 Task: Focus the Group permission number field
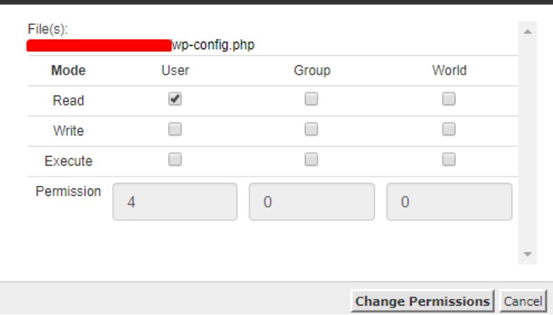click(311, 201)
